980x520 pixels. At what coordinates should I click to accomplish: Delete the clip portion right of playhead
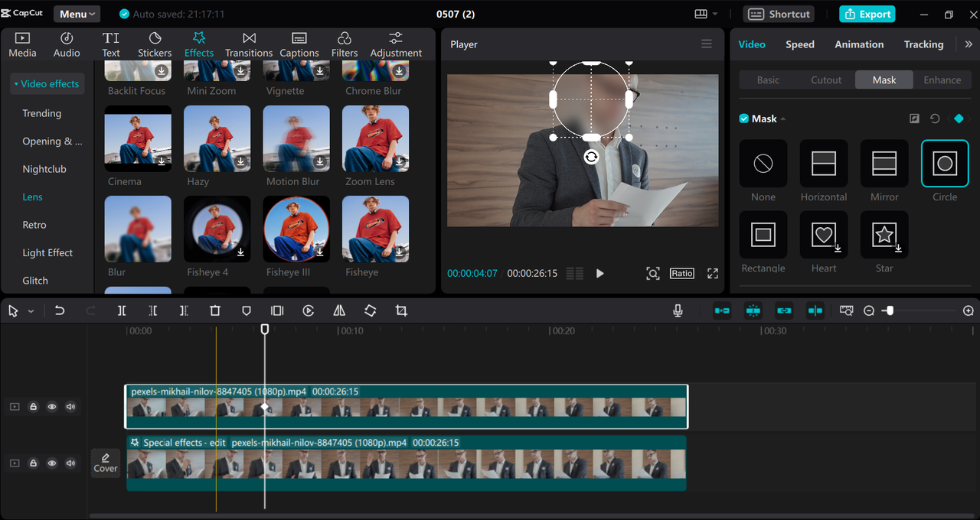pyautogui.click(x=184, y=310)
